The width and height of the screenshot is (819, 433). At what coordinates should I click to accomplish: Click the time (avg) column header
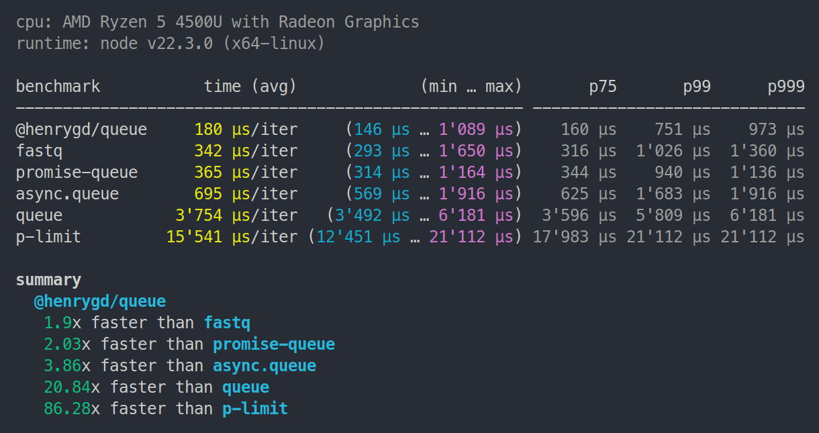[x=250, y=87]
